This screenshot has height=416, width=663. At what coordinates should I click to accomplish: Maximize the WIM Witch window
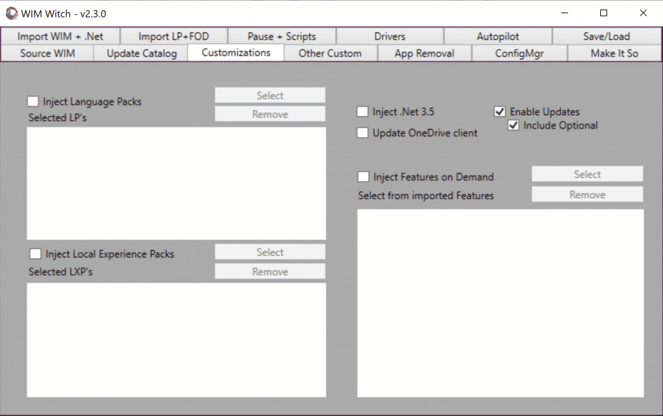pos(604,13)
